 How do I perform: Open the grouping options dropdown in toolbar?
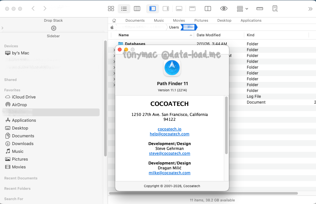242,9
